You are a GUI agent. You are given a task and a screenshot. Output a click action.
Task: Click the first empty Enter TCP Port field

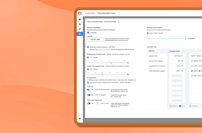tap(177, 76)
